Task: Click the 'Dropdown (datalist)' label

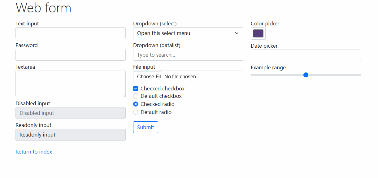Action: (157, 45)
